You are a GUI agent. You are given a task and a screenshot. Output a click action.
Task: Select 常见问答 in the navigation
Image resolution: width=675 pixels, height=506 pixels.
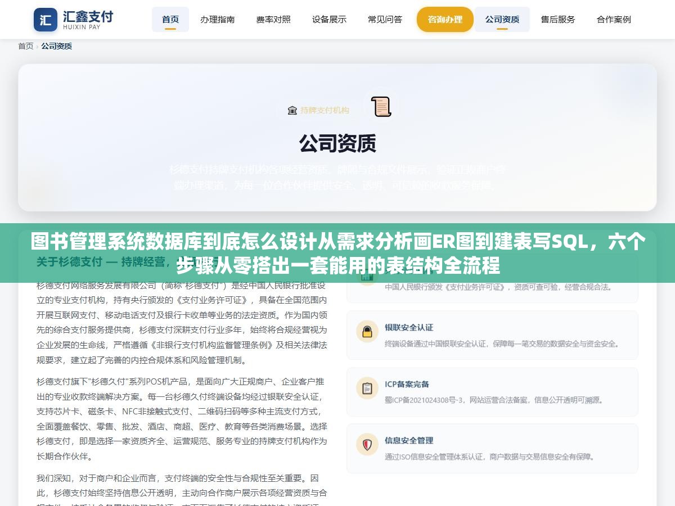tap(385, 19)
